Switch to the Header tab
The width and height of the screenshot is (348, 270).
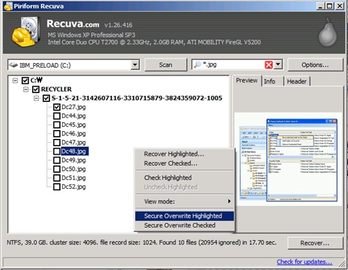[296, 81]
